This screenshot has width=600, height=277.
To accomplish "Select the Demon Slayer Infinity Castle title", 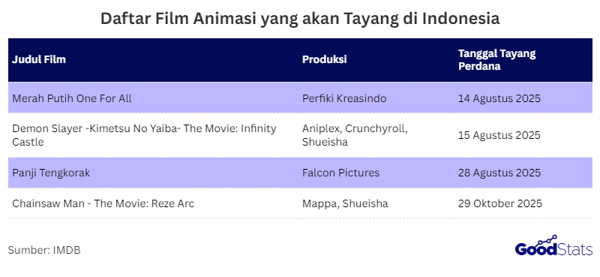I will [x=144, y=135].
